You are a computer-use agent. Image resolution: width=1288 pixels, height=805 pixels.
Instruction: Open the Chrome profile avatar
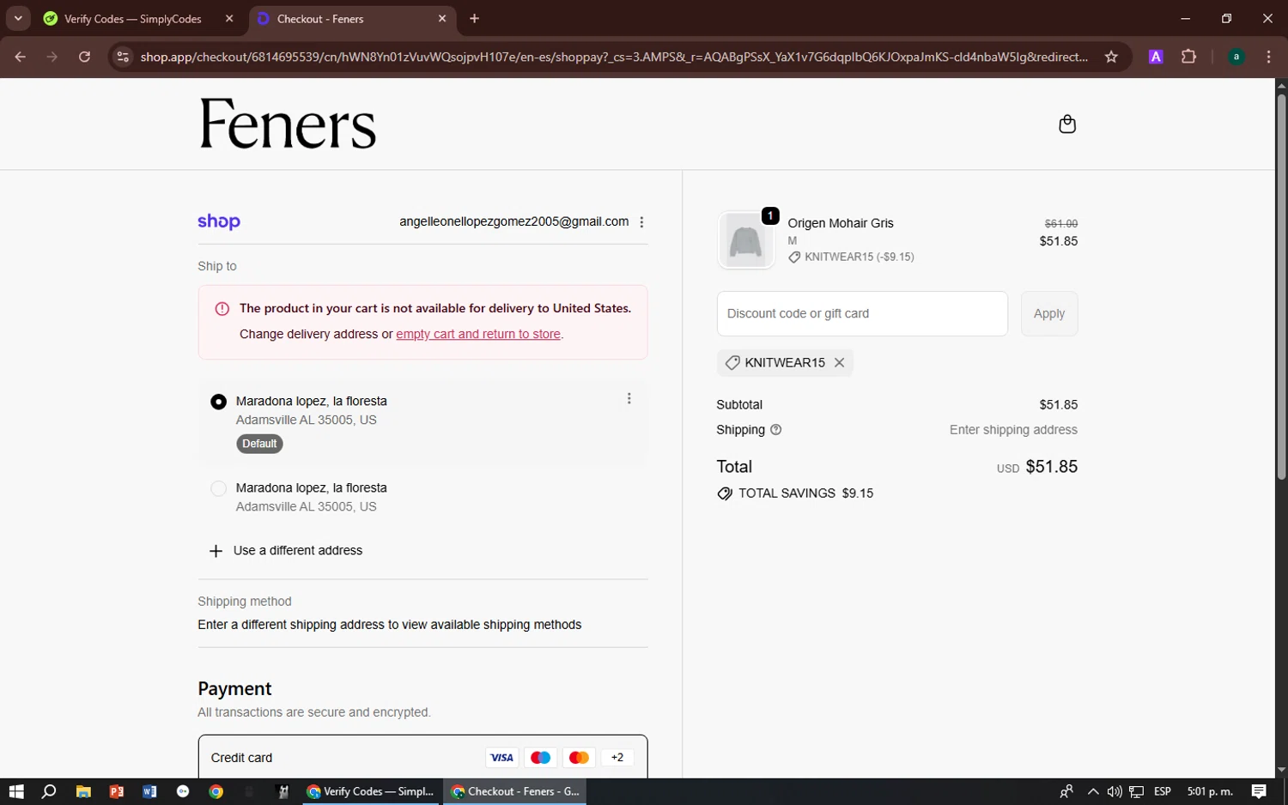[1236, 57]
